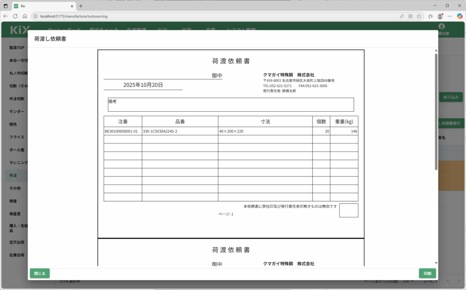
Task: Open the Copilot icon in the browser toolbar
Action: coord(459,16)
